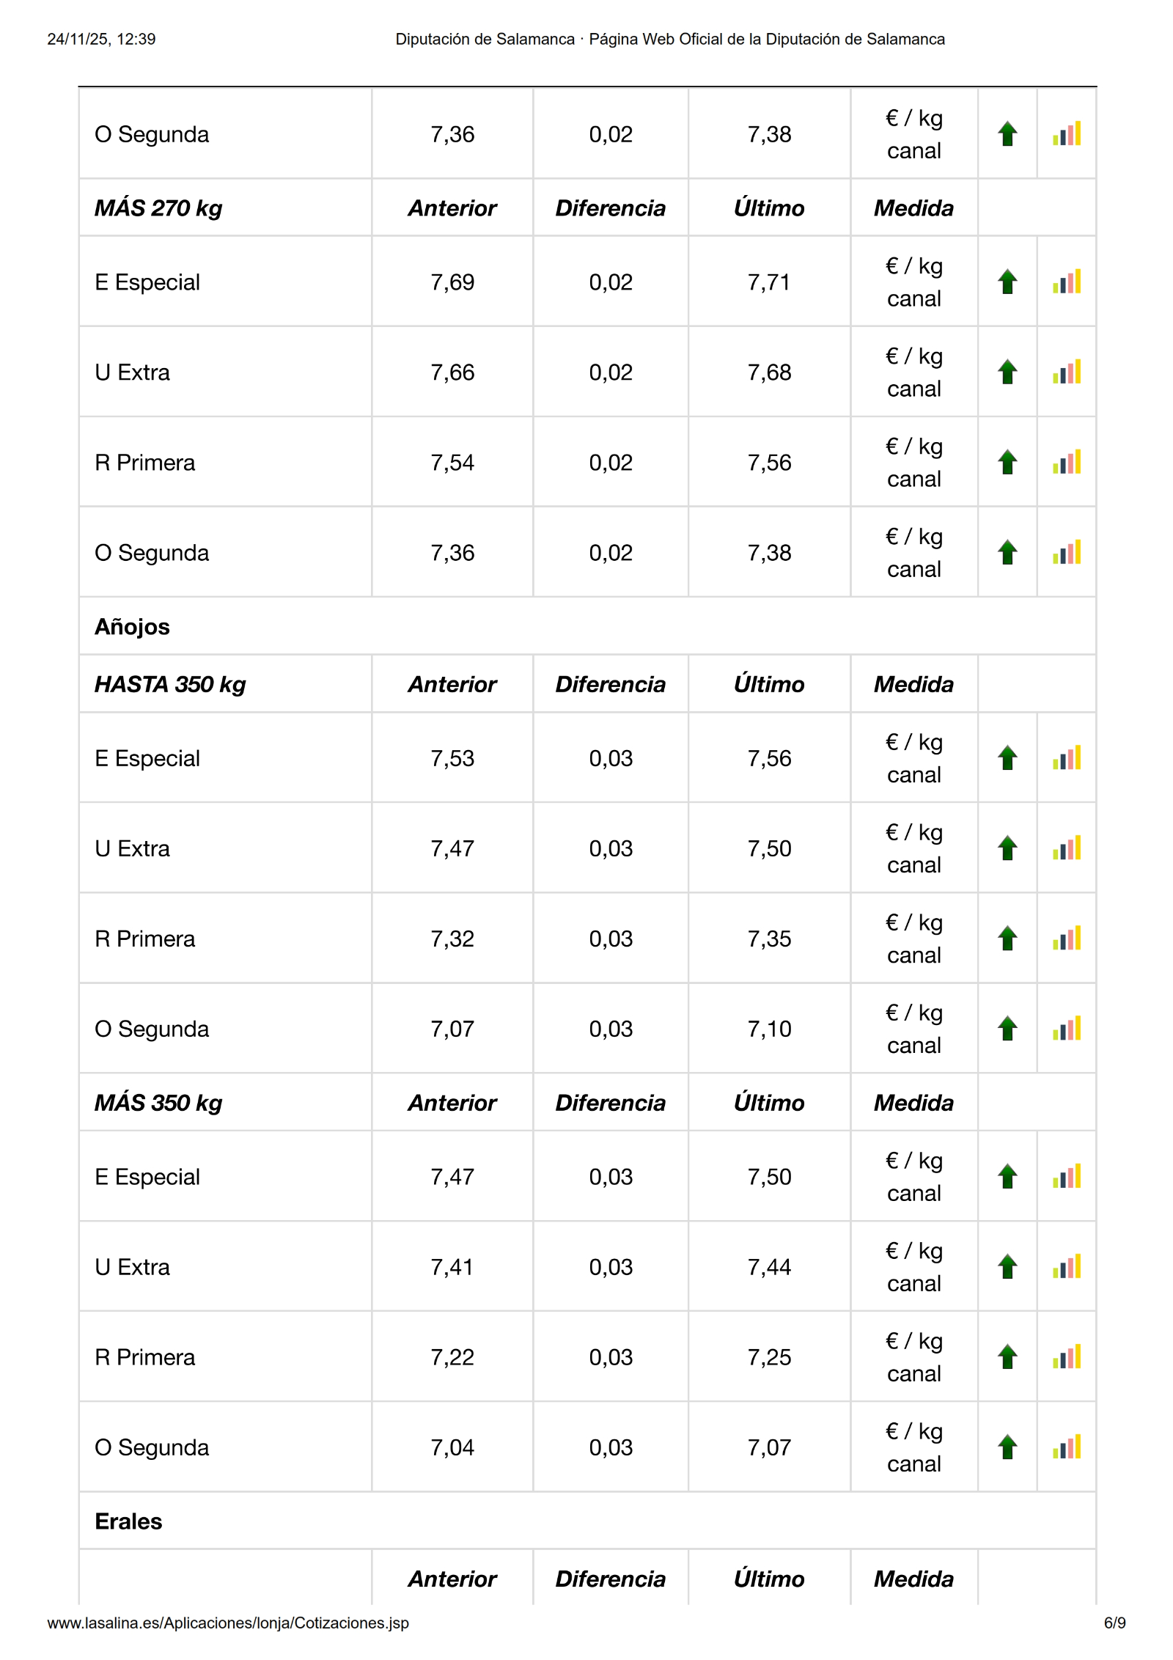Open bar chart icon in U Extra 7,44 row
The width and height of the screenshot is (1173, 1660).
coord(1067,1266)
